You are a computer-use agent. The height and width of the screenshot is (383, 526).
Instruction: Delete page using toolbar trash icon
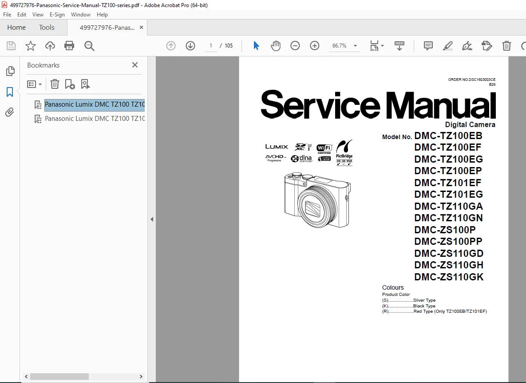(x=506, y=46)
